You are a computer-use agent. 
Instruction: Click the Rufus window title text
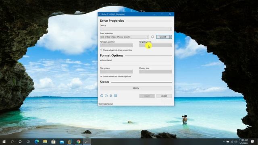click(x=113, y=14)
